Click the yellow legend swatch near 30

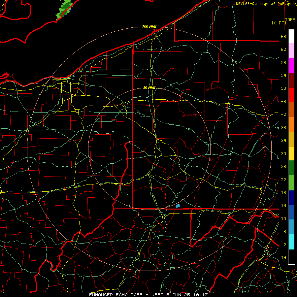[291, 153]
